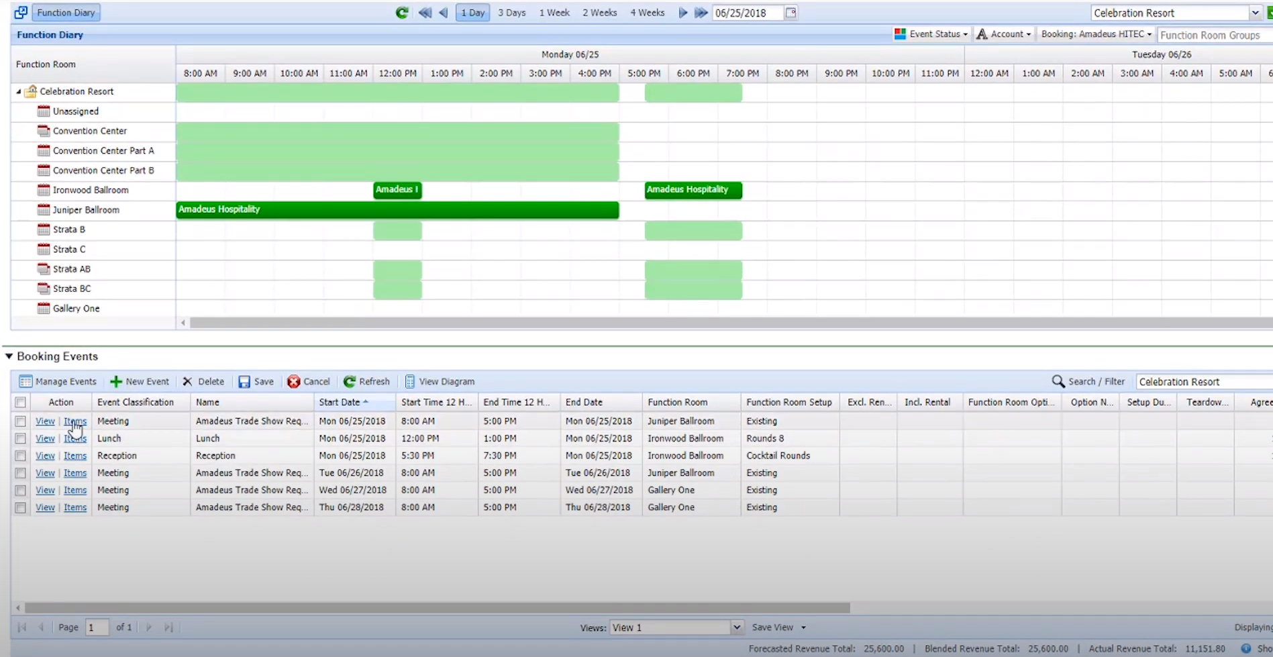1273x657 pixels.
Task: Click the first page navigation icon
Action: coord(21,627)
